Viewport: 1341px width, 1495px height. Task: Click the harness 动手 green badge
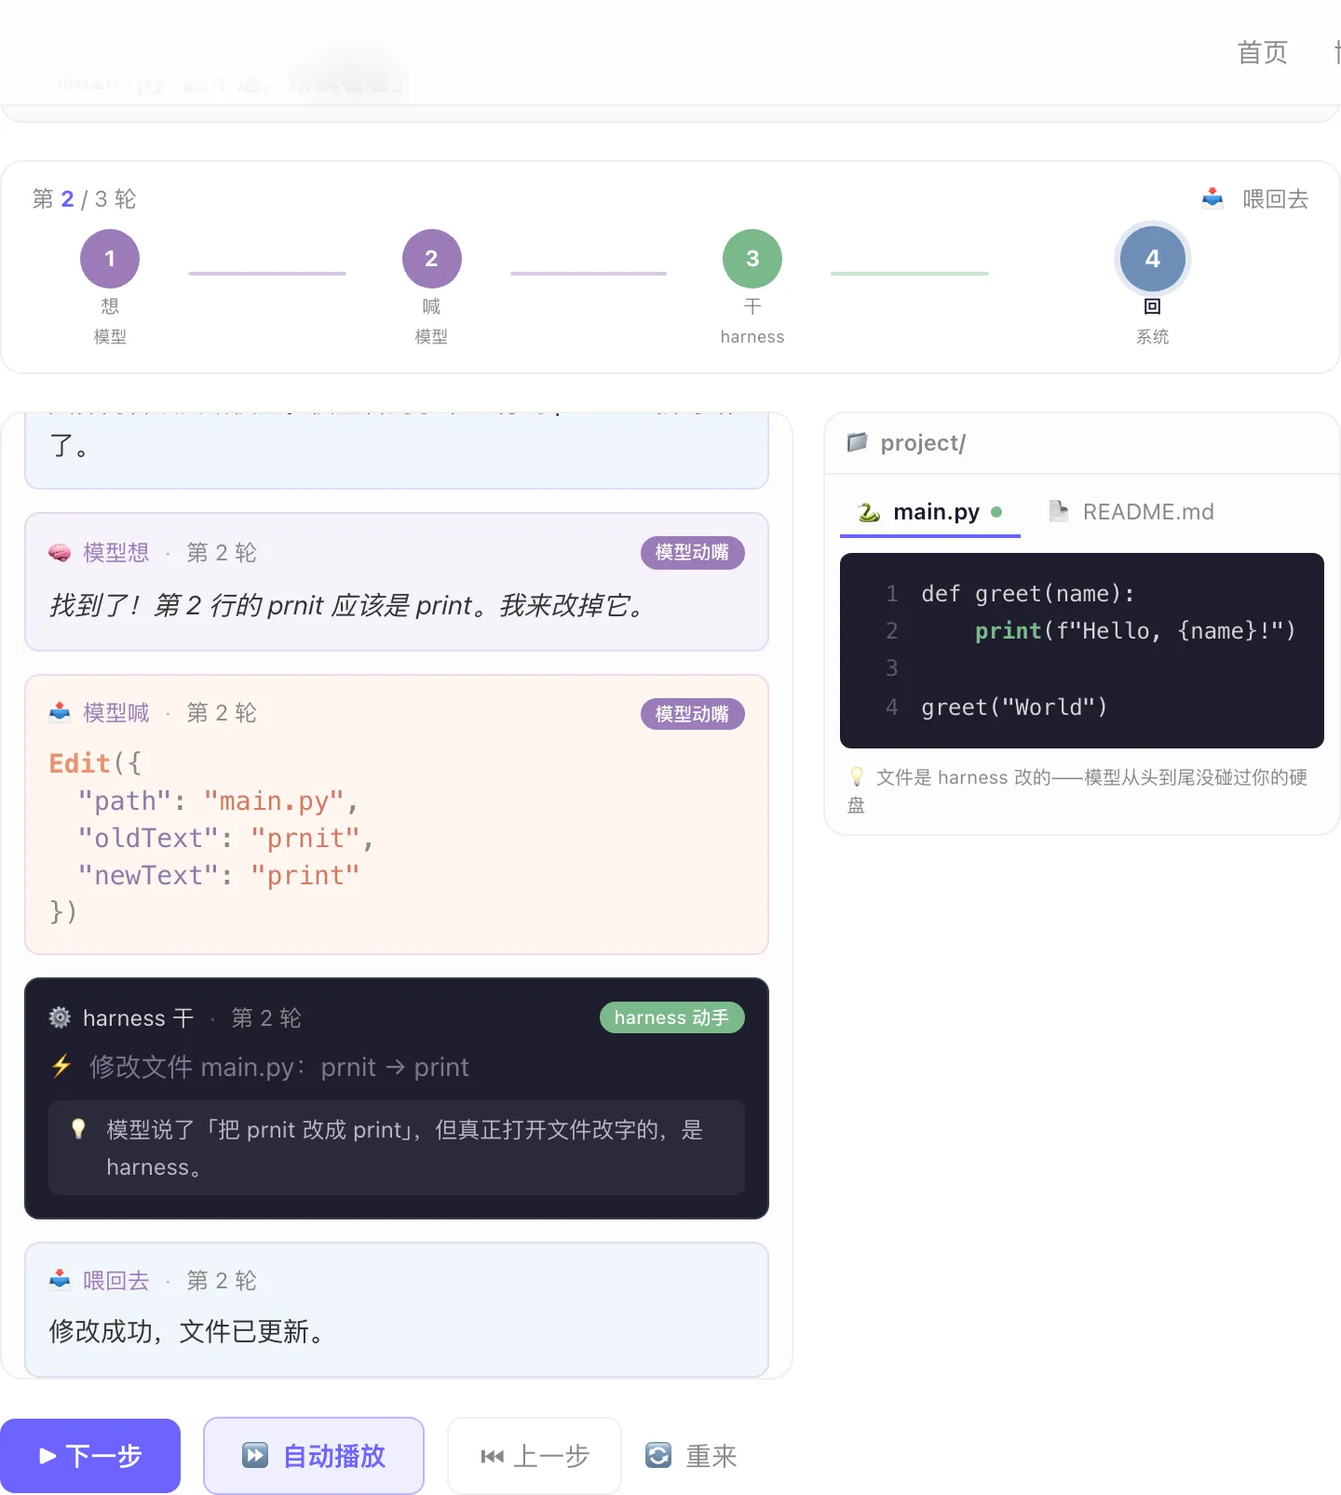click(x=671, y=1017)
